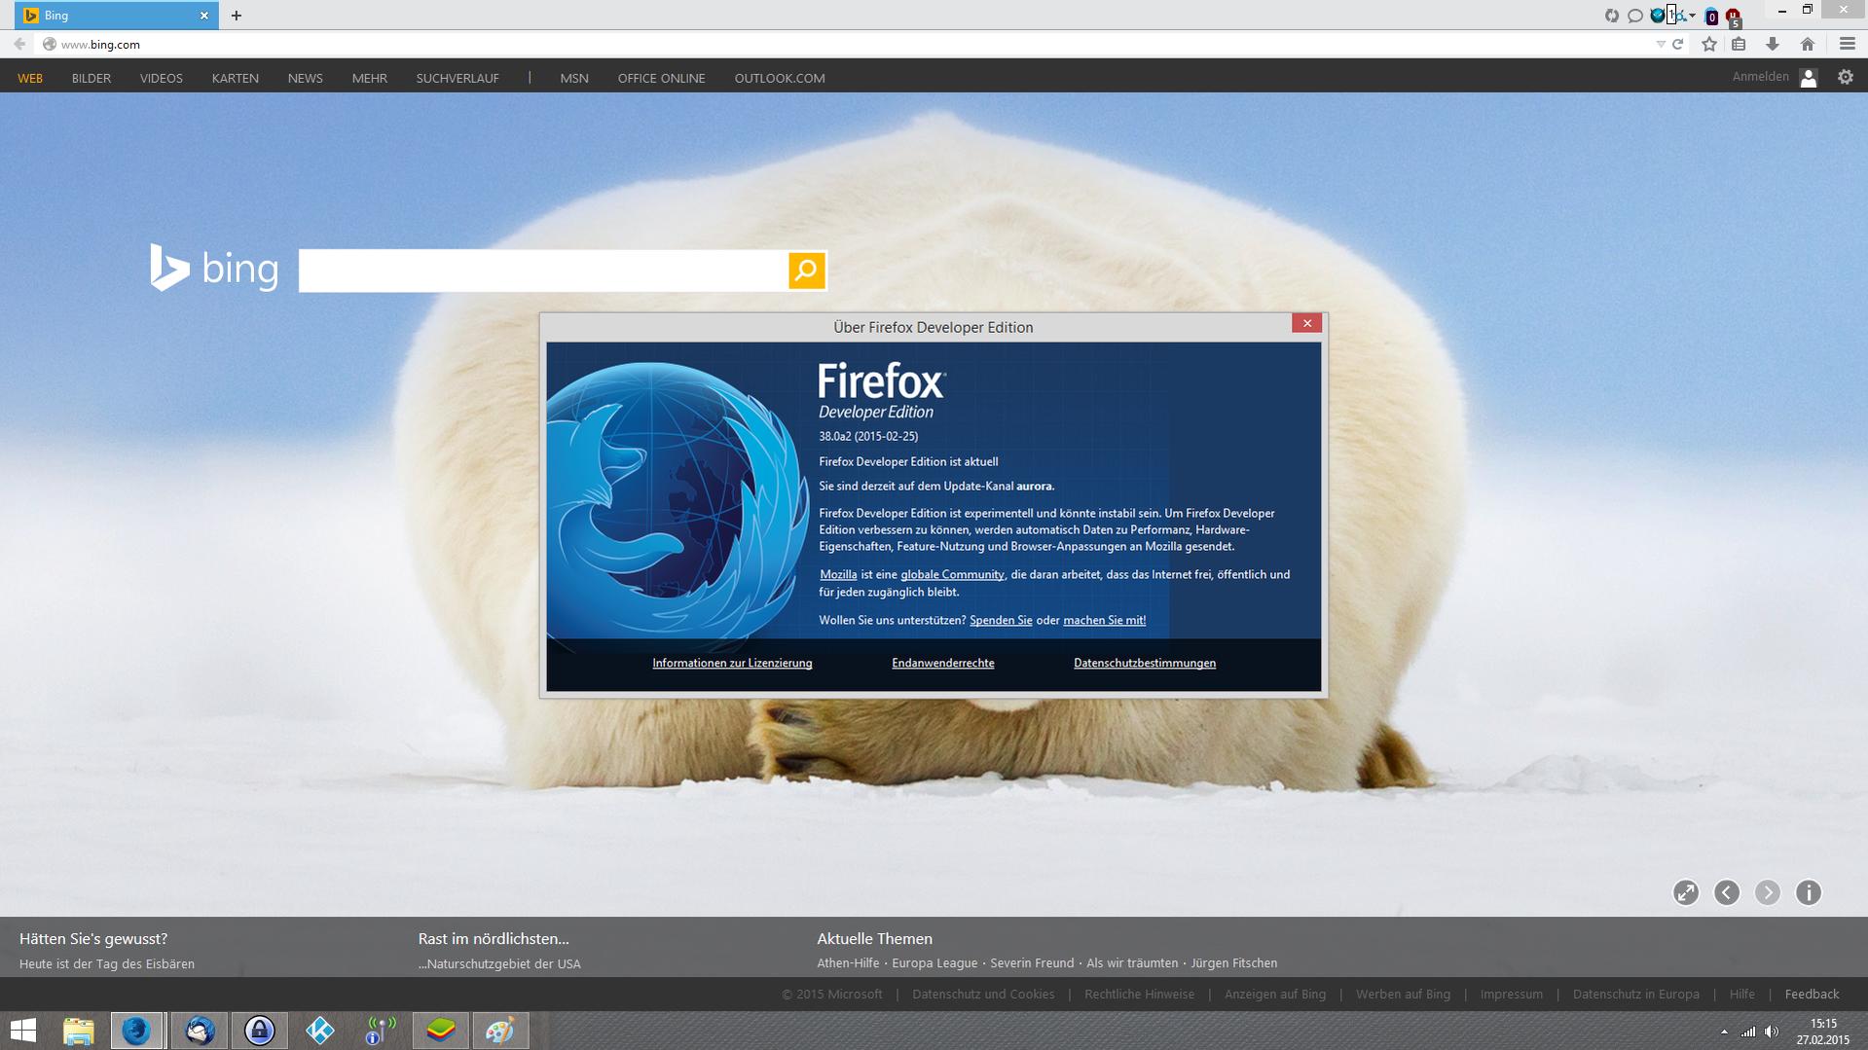This screenshot has width=1868, height=1050.
Task: Open OUTLOOK.COM in Bing header
Action: (780, 78)
